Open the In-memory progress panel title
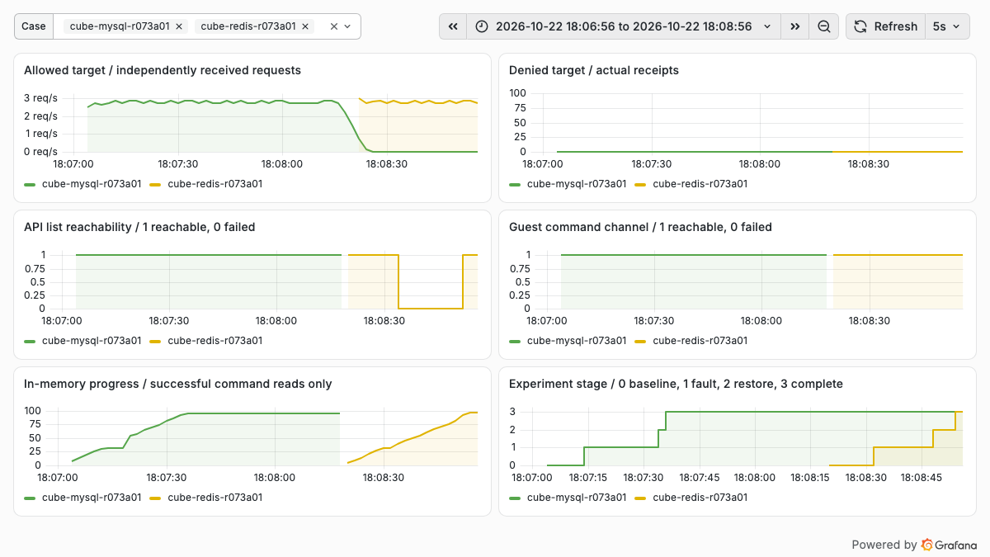This screenshot has width=990, height=557. (178, 384)
